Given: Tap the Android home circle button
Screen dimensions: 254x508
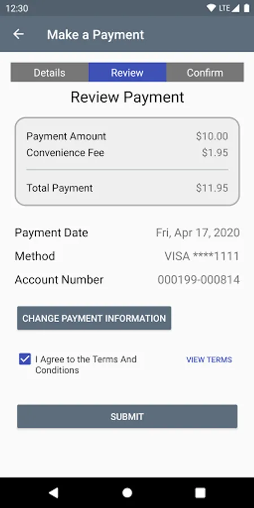Looking at the screenshot, I should click(127, 492).
